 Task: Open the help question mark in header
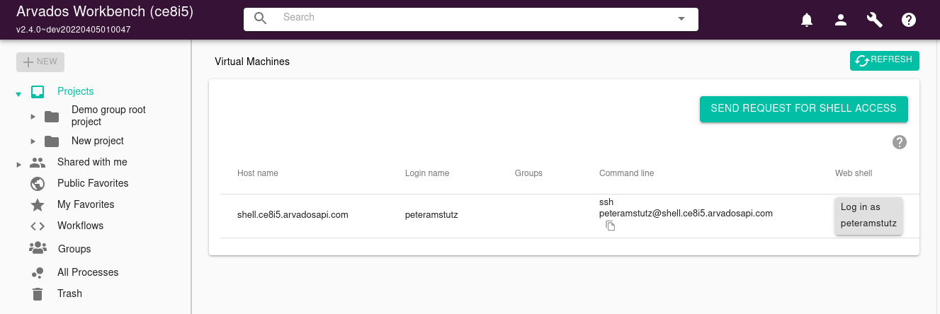pos(909,20)
